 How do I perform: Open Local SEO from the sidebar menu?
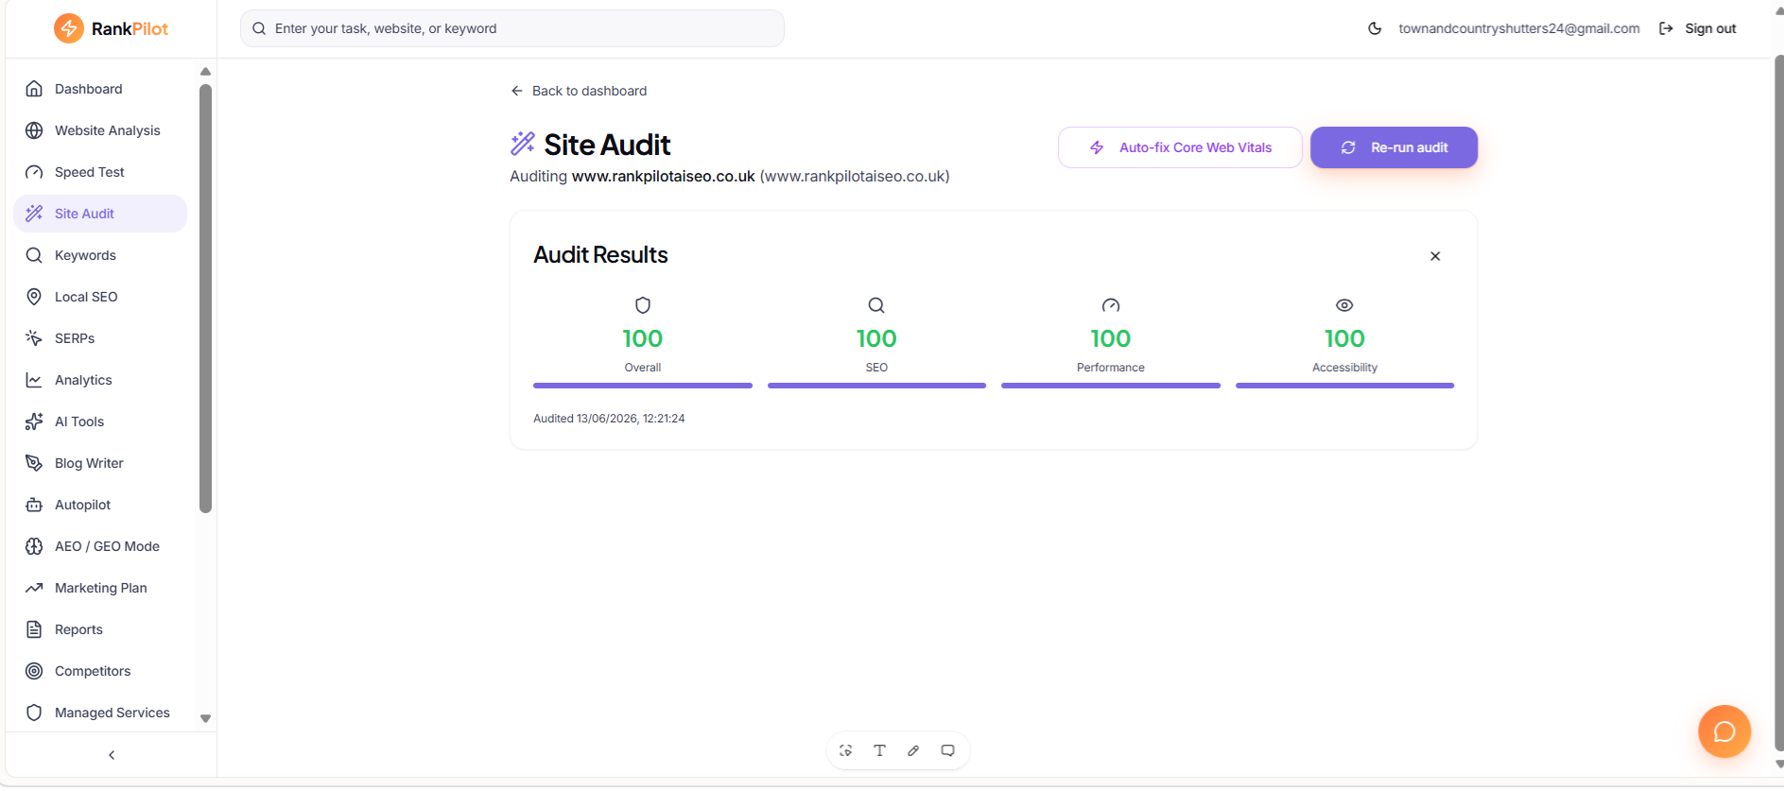tap(100, 297)
